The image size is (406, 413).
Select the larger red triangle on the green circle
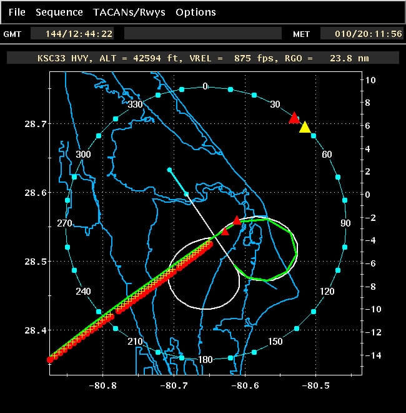tap(236, 220)
